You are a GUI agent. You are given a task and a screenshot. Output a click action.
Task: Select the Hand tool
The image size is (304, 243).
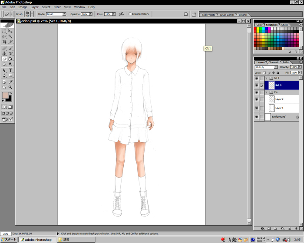point(4,87)
